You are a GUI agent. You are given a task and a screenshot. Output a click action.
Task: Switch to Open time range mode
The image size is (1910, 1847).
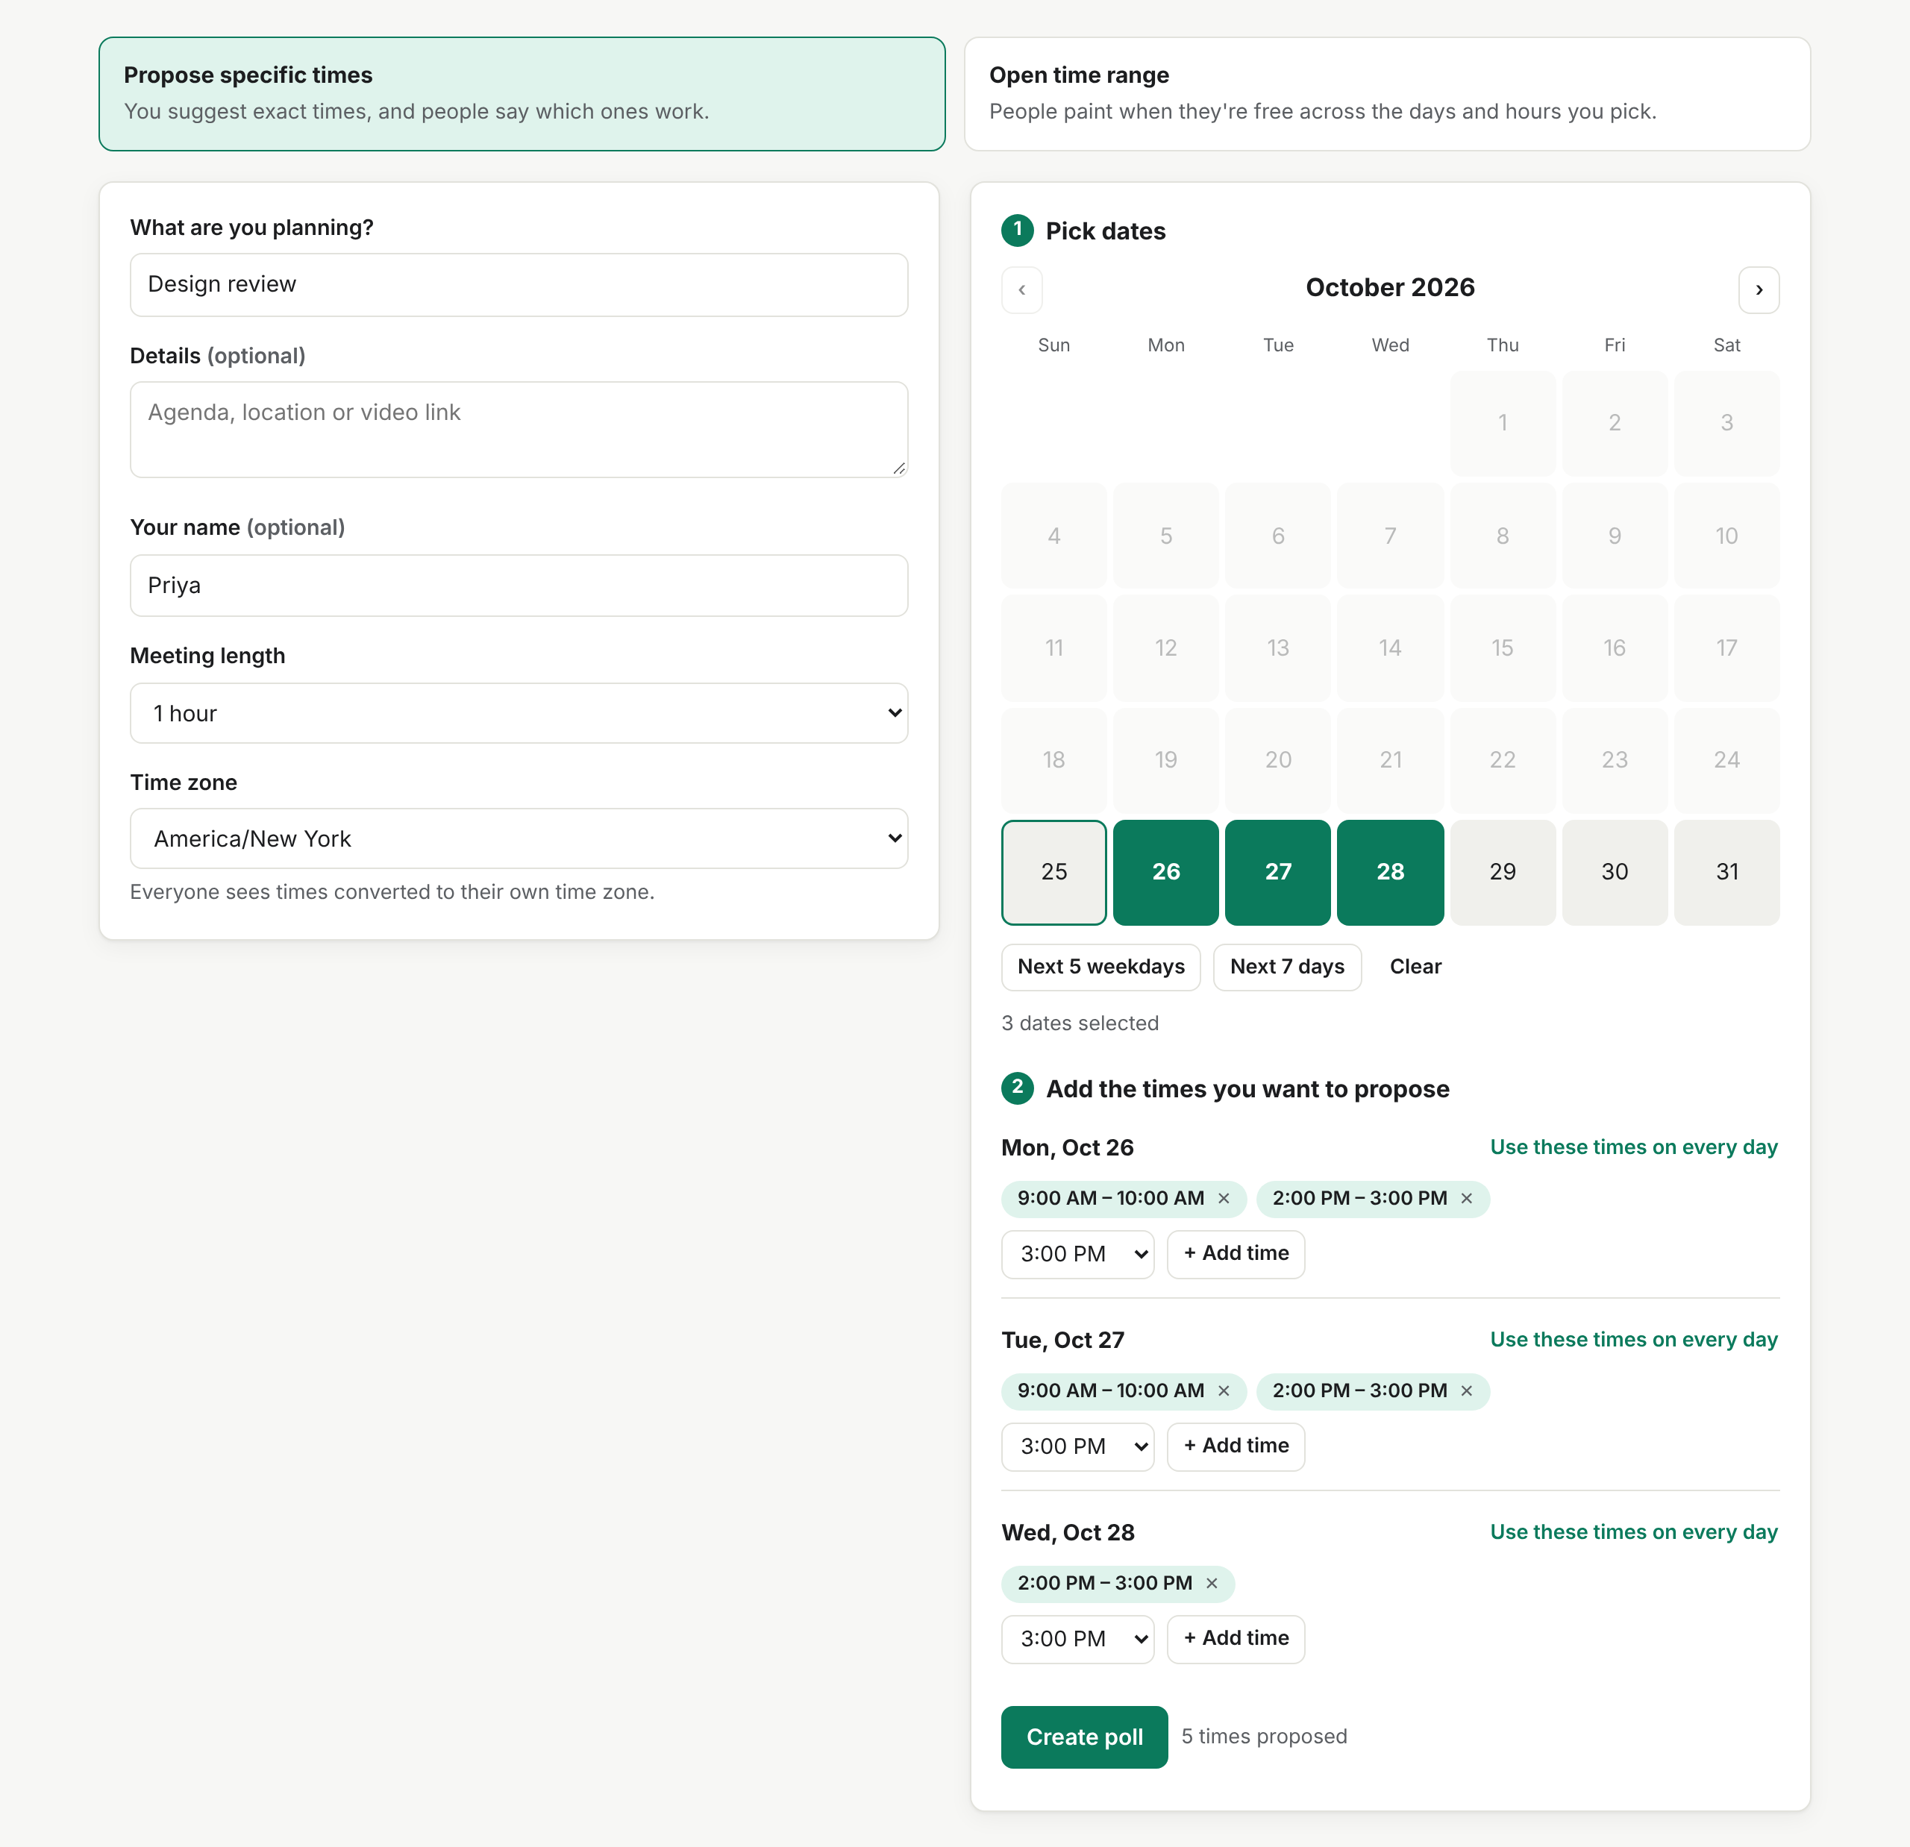click(x=1387, y=93)
